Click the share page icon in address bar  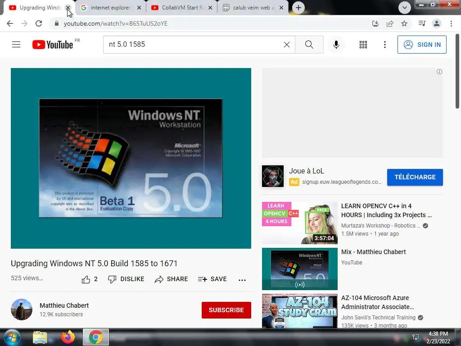tap(390, 23)
